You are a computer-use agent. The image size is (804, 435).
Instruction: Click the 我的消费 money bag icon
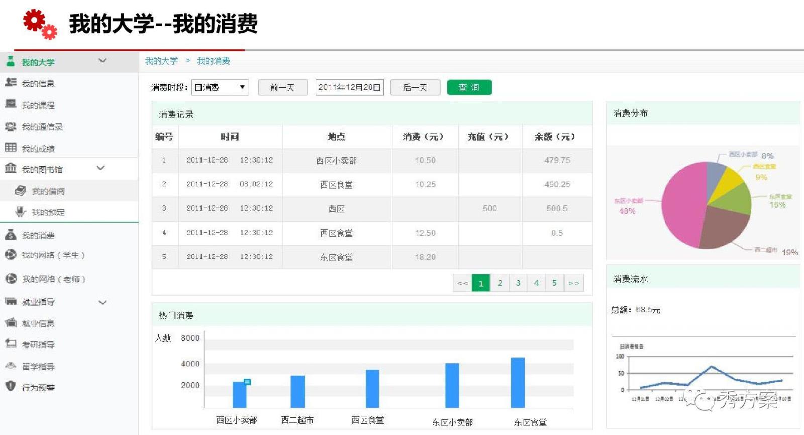click(x=11, y=235)
